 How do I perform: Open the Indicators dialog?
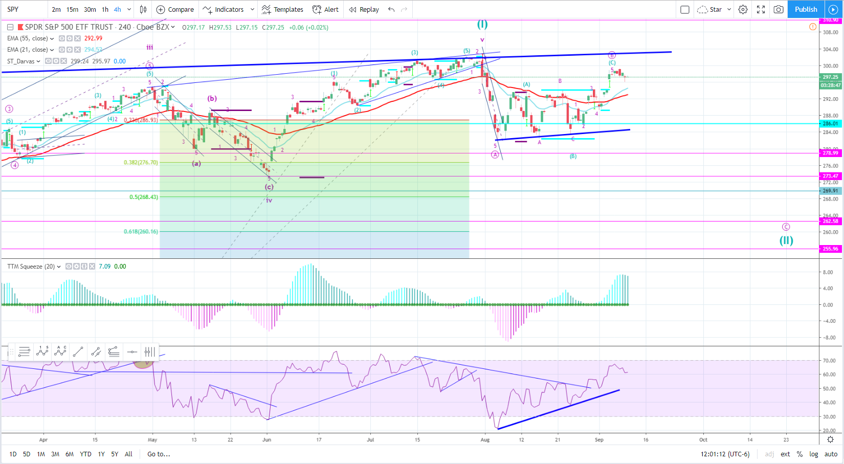(223, 9)
